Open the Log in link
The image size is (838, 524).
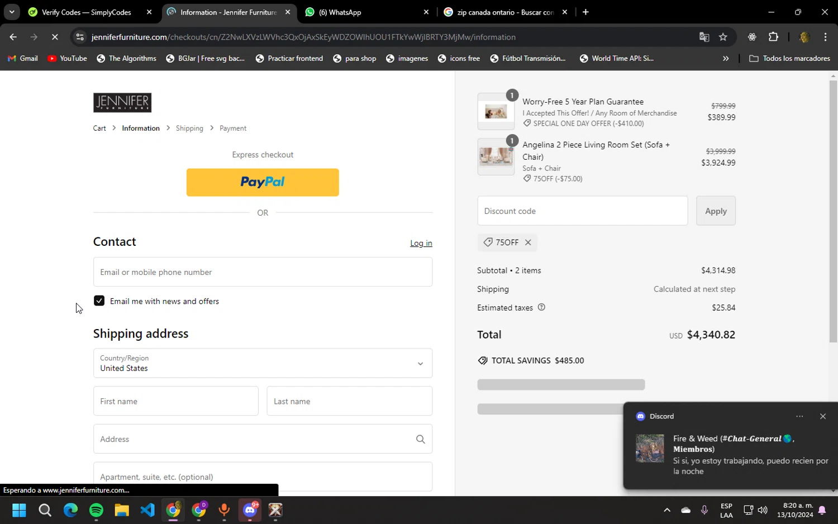click(421, 243)
